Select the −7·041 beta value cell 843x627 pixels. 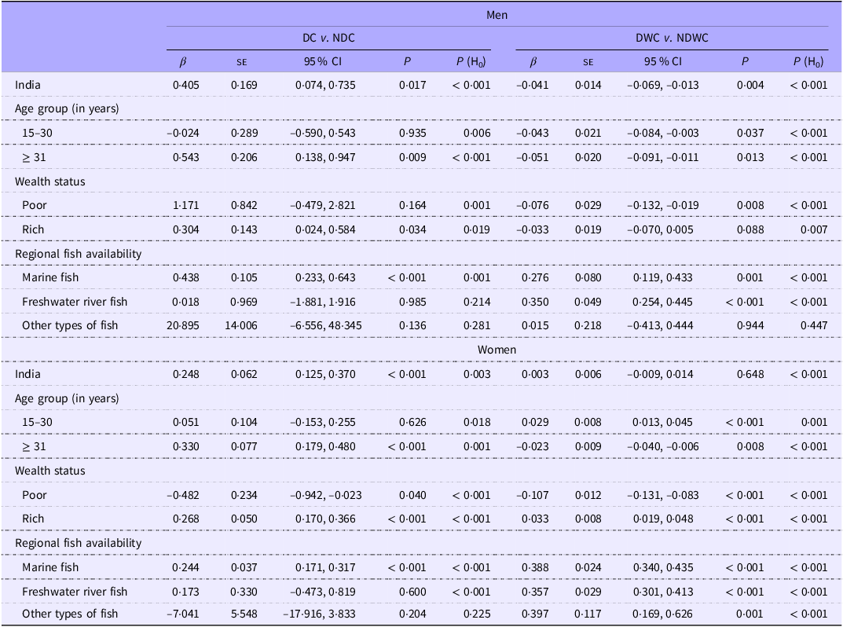click(x=183, y=615)
